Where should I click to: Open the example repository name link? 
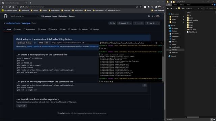click(26, 23)
